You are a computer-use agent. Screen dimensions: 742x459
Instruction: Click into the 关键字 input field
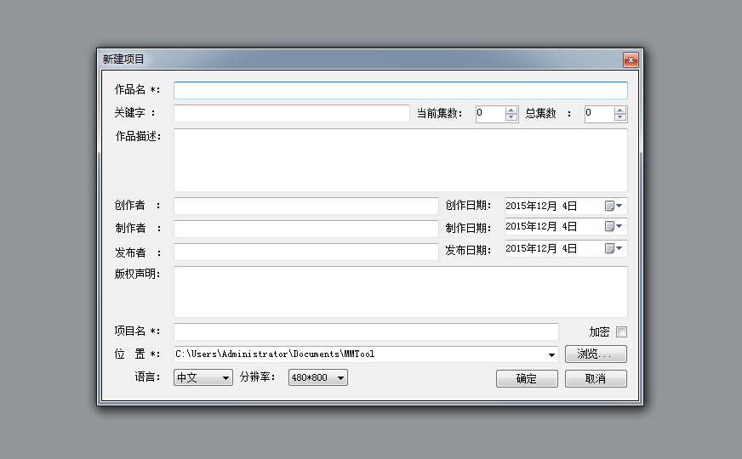pyautogui.click(x=291, y=114)
